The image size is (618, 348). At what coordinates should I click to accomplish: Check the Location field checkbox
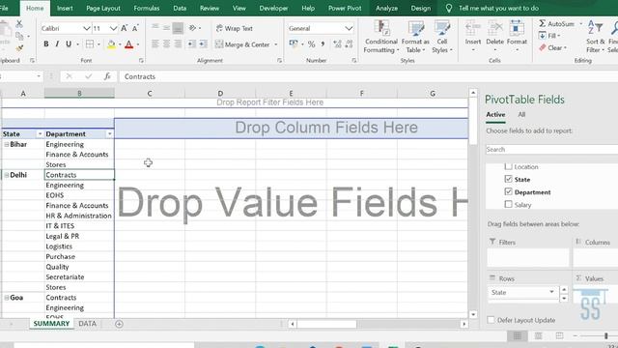[x=509, y=166]
